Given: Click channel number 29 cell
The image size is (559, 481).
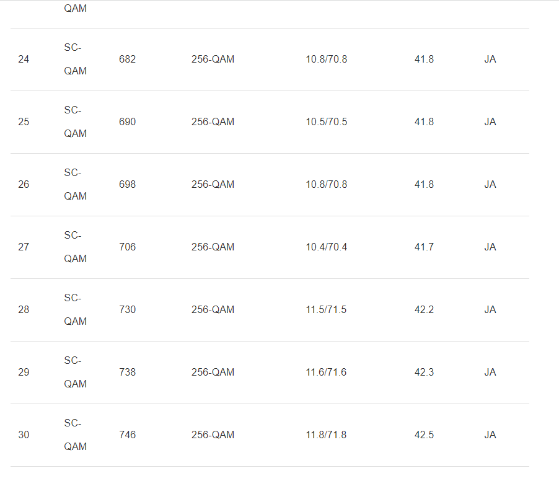Looking at the screenshot, I should pyautogui.click(x=24, y=373).
